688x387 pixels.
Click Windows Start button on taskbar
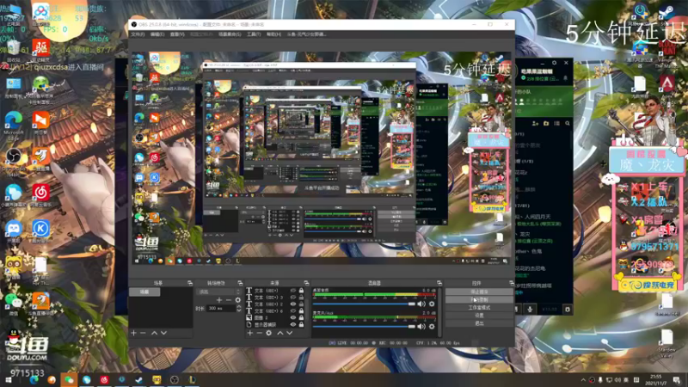(9, 380)
